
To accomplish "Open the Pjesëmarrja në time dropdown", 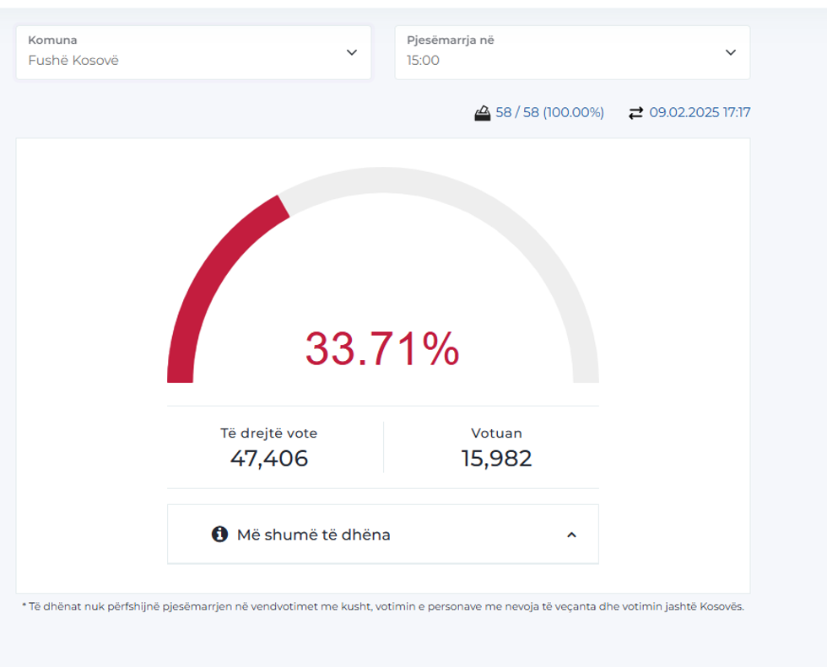I will [x=571, y=52].
